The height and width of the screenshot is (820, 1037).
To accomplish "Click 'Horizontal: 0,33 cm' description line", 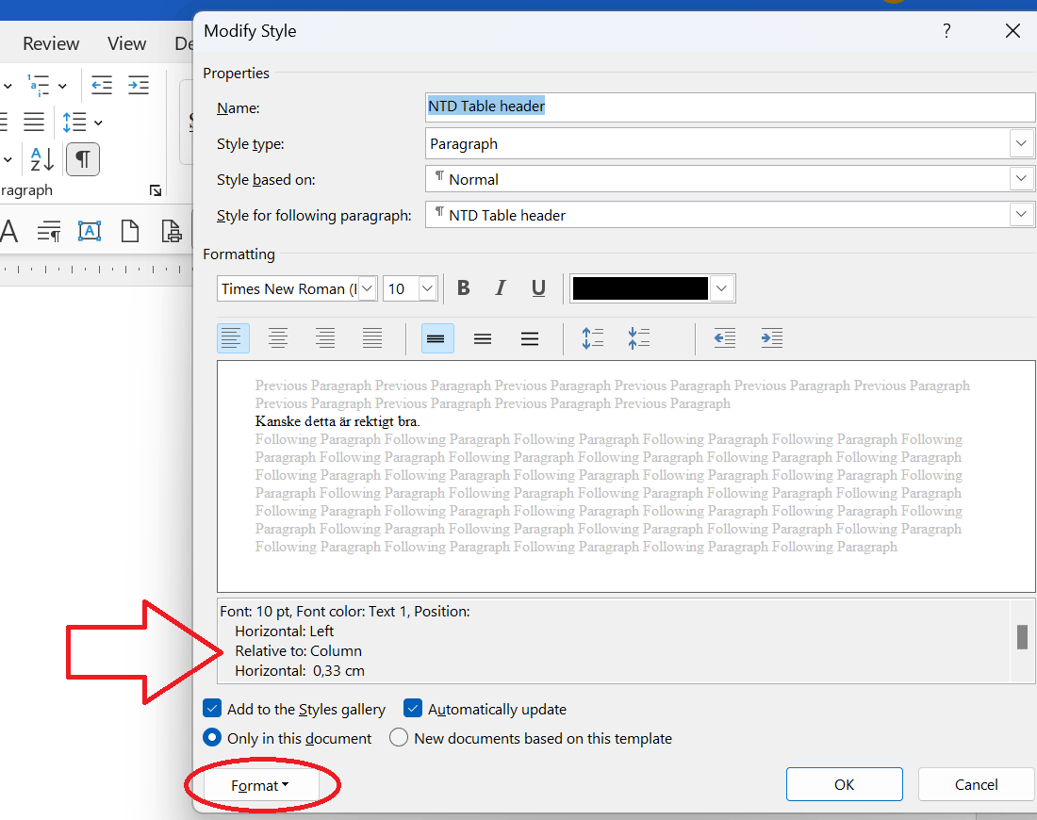I will coord(300,670).
